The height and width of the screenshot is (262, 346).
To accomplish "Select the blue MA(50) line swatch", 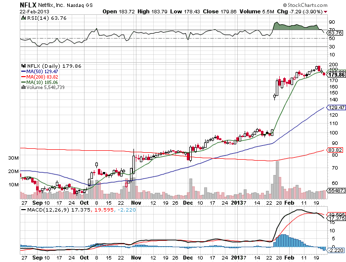I will pos(23,72).
